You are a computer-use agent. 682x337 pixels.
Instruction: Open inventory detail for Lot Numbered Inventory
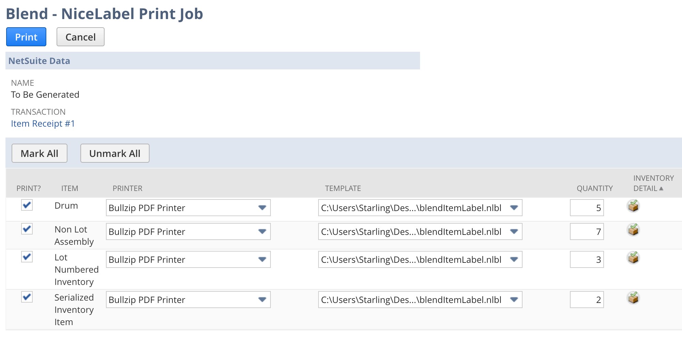pos(633,258)
